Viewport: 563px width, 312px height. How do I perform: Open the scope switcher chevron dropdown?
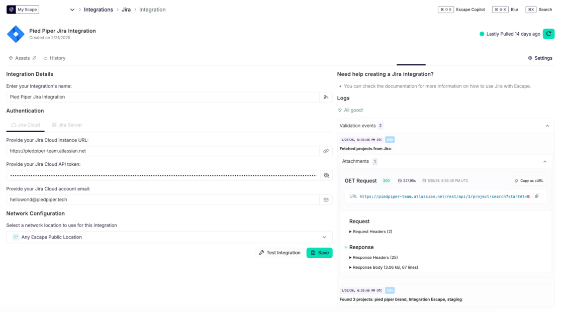72,10
